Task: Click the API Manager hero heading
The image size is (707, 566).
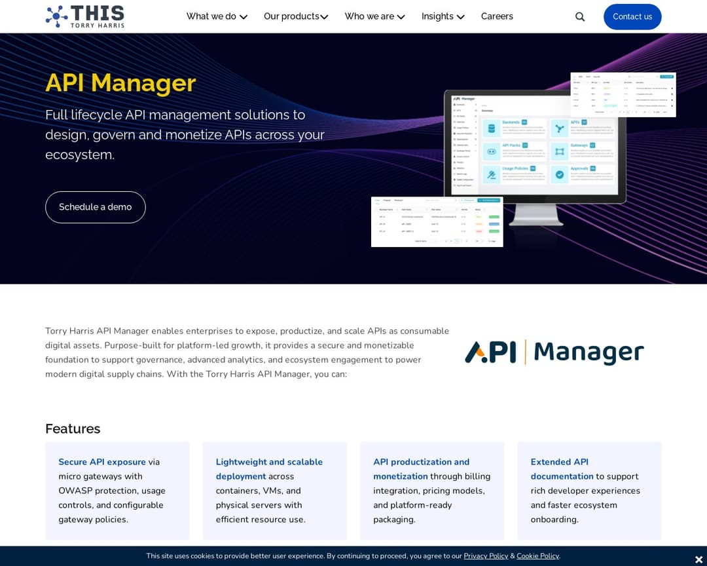Action: 120,83
